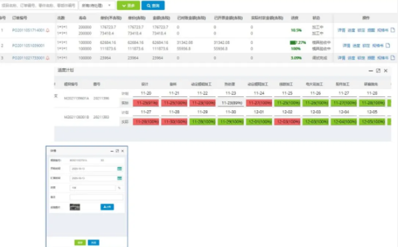Minimize the progress plan dialog
Viewport: 398px width, 247px height.
tap(371, 71)
